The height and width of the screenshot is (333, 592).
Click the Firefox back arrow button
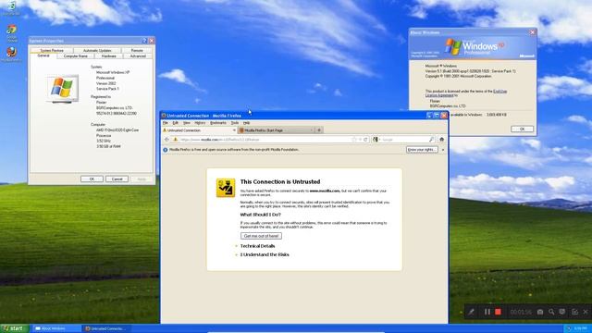[166, 140]
